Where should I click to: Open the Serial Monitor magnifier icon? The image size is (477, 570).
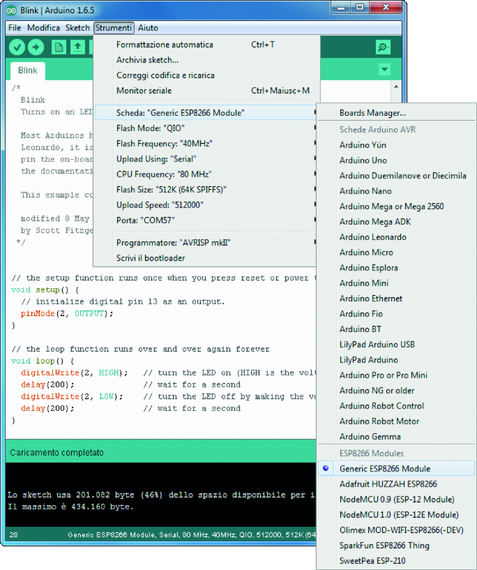pos(383,47)
